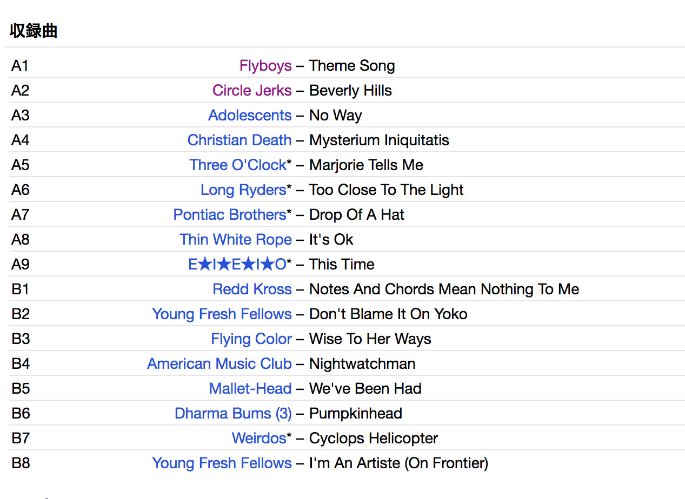The height and width of the screenshot is (499, 685).
Task: Open the Flyboys artist link
Action: click(265, 66)
